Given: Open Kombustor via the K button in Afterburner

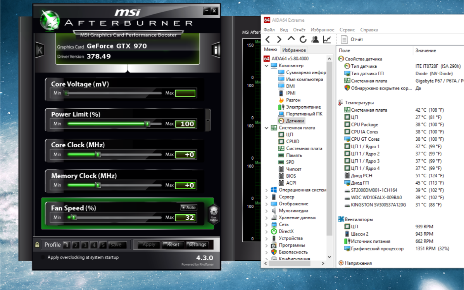Looking at the screenshot, I should pyautogui.click(x=40, y=50).
